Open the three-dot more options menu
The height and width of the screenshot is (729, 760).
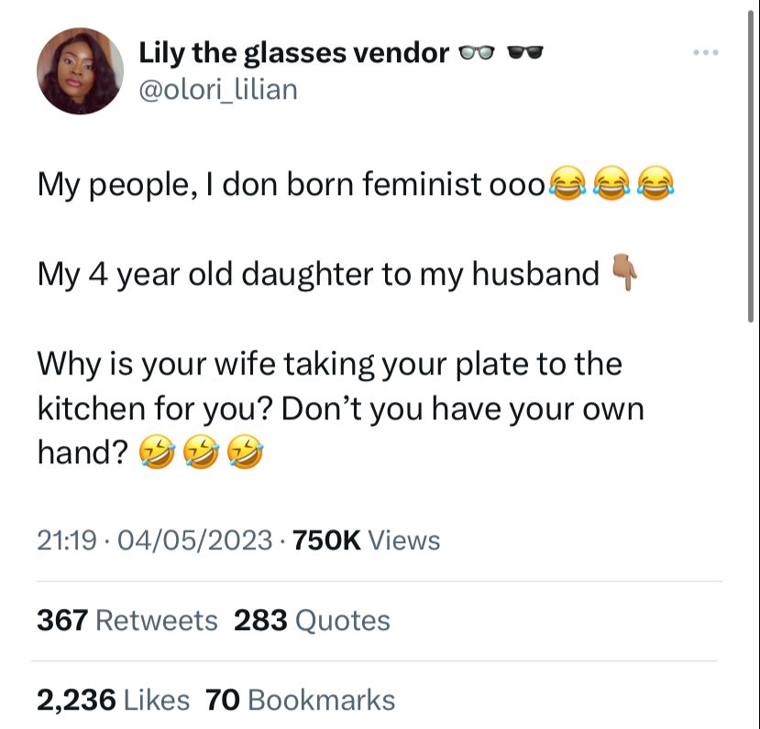(706, 52)
